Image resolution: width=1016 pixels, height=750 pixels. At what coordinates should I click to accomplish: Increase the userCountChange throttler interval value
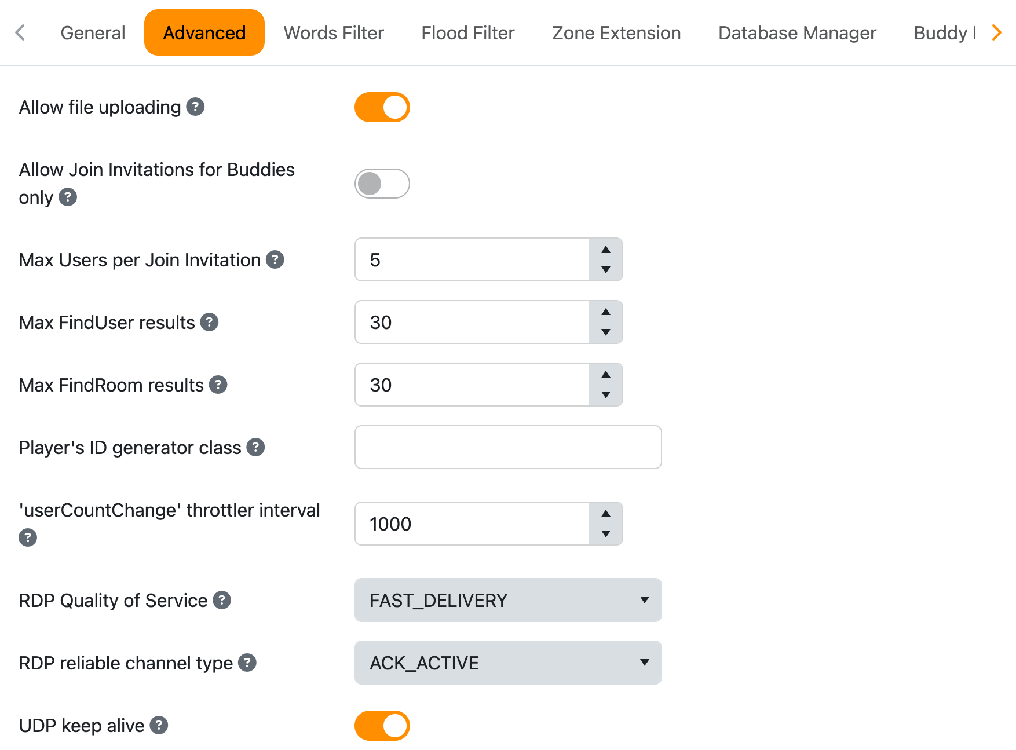tap(605, 514)
